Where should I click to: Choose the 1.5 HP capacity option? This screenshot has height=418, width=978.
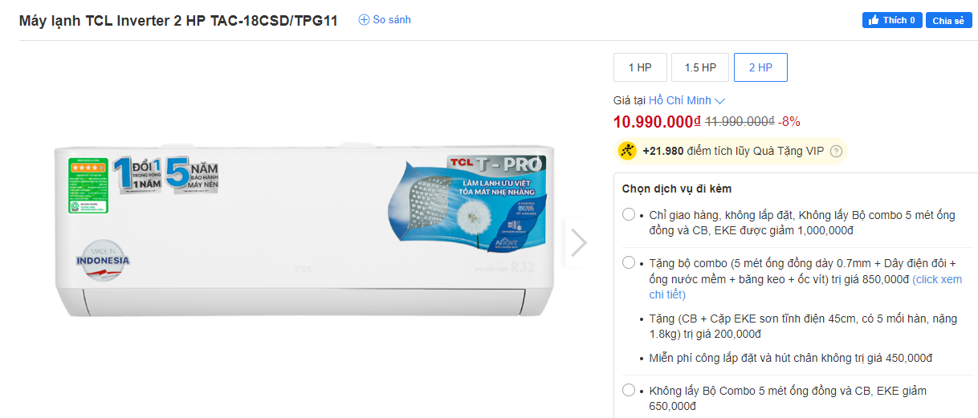pyautogui.click(x=700, y=67)
